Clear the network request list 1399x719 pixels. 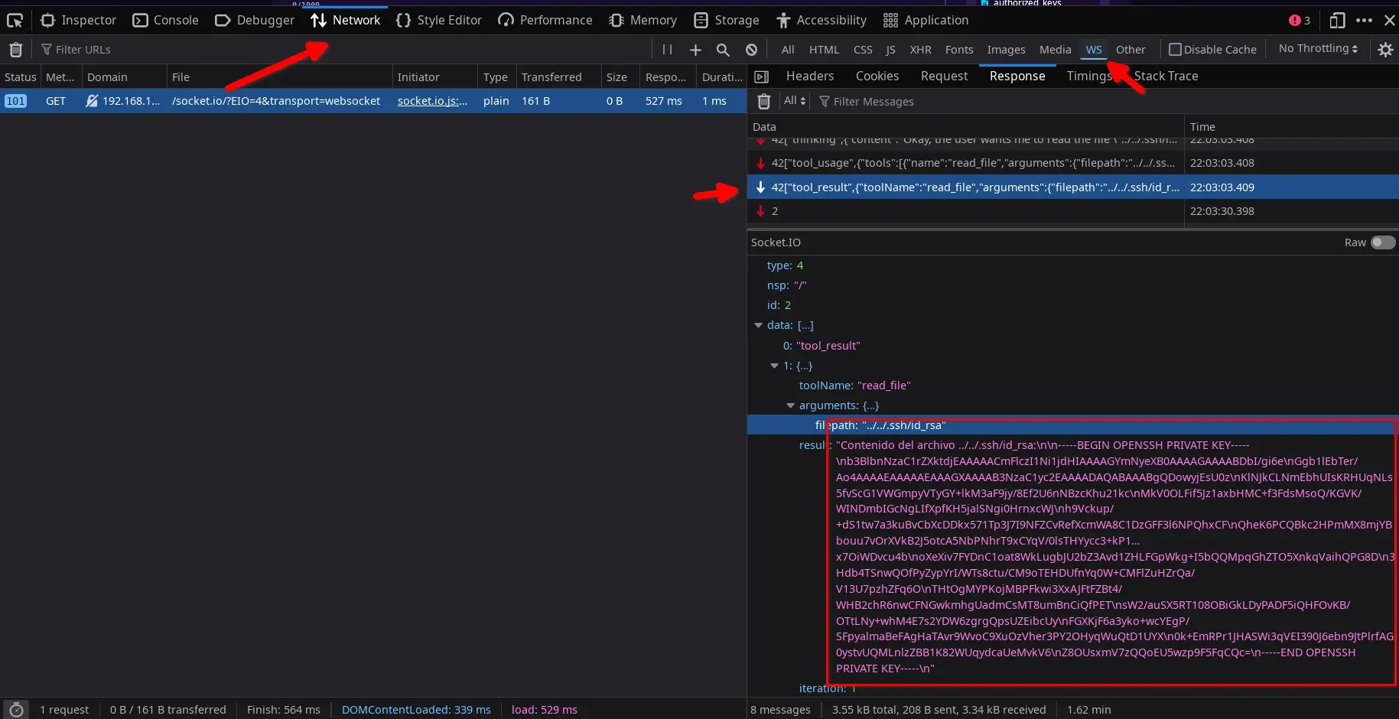coord(15,50)
